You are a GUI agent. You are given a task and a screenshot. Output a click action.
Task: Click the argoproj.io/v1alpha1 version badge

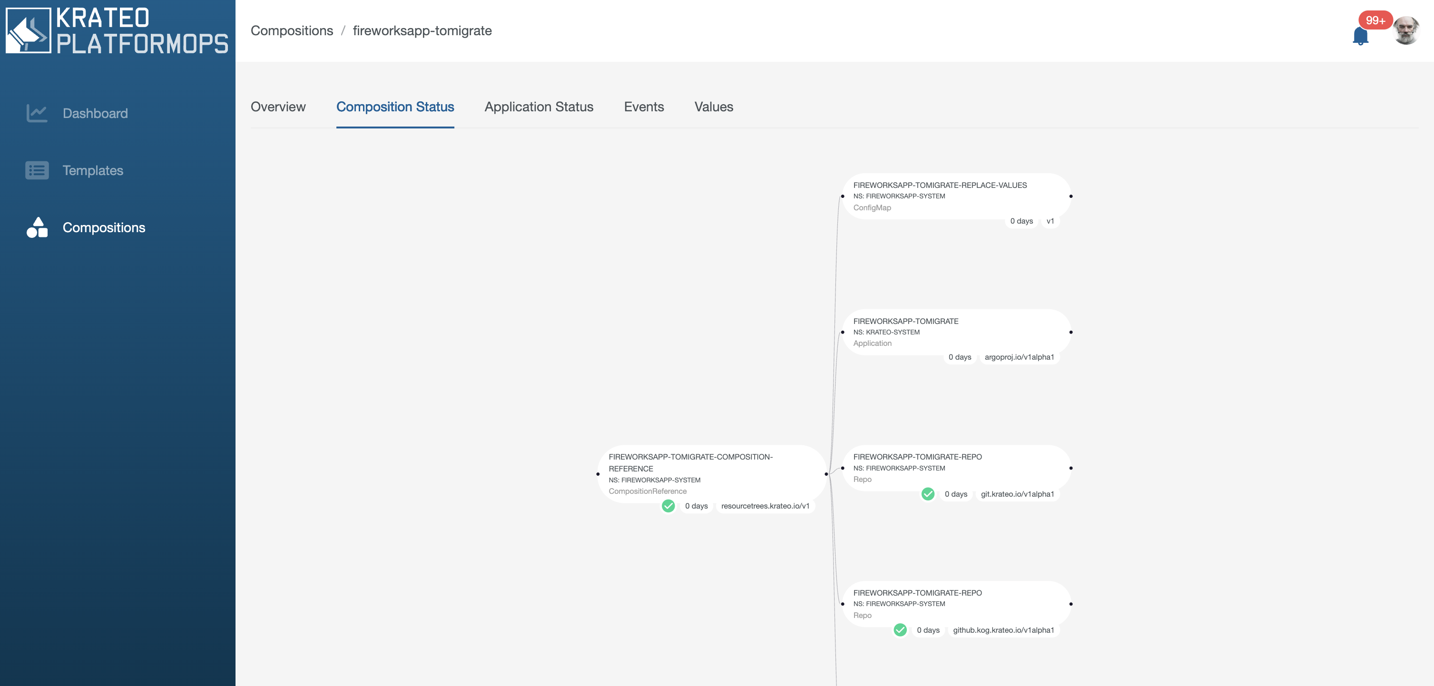click(1019, 357)
